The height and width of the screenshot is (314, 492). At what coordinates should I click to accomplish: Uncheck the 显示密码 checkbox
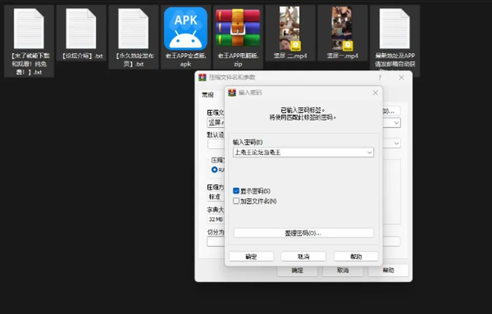click(x=236, y=191)
